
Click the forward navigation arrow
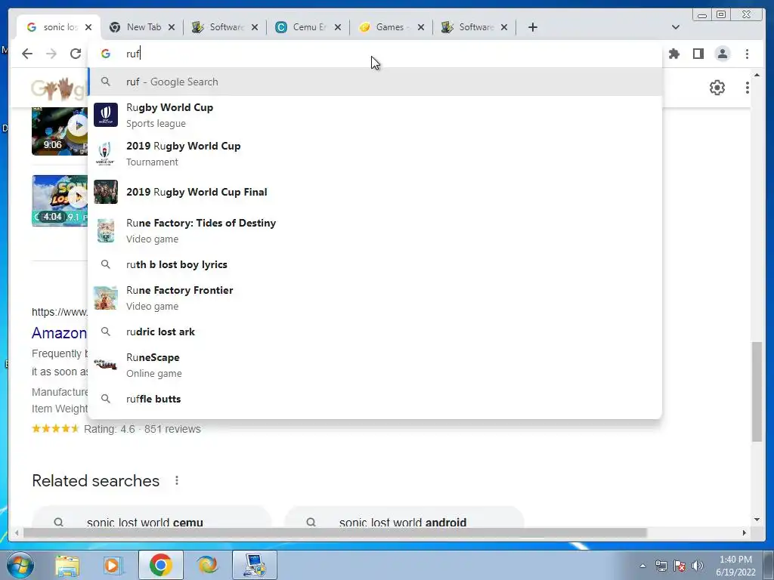[51, 54]
